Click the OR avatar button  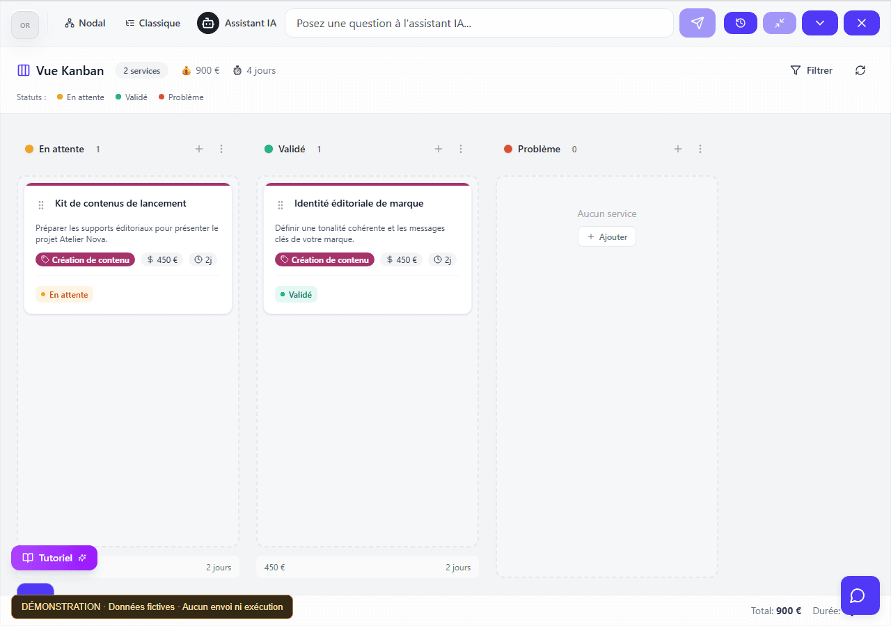point(25,25)
